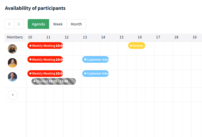Screen dimensions: 202x137
Task: Open third member's Weekly Meeting event
Action: point(45,73)
